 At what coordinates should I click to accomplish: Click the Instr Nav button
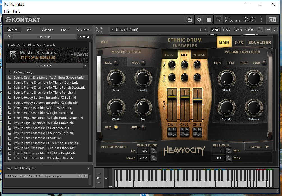(85, 37)
